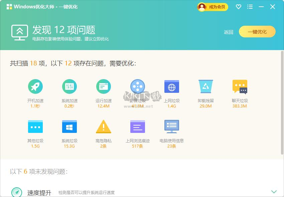The image size is (284, 197).
Task: Select the 电脑使用信息 monitor icon
Action: pos(172,127)
